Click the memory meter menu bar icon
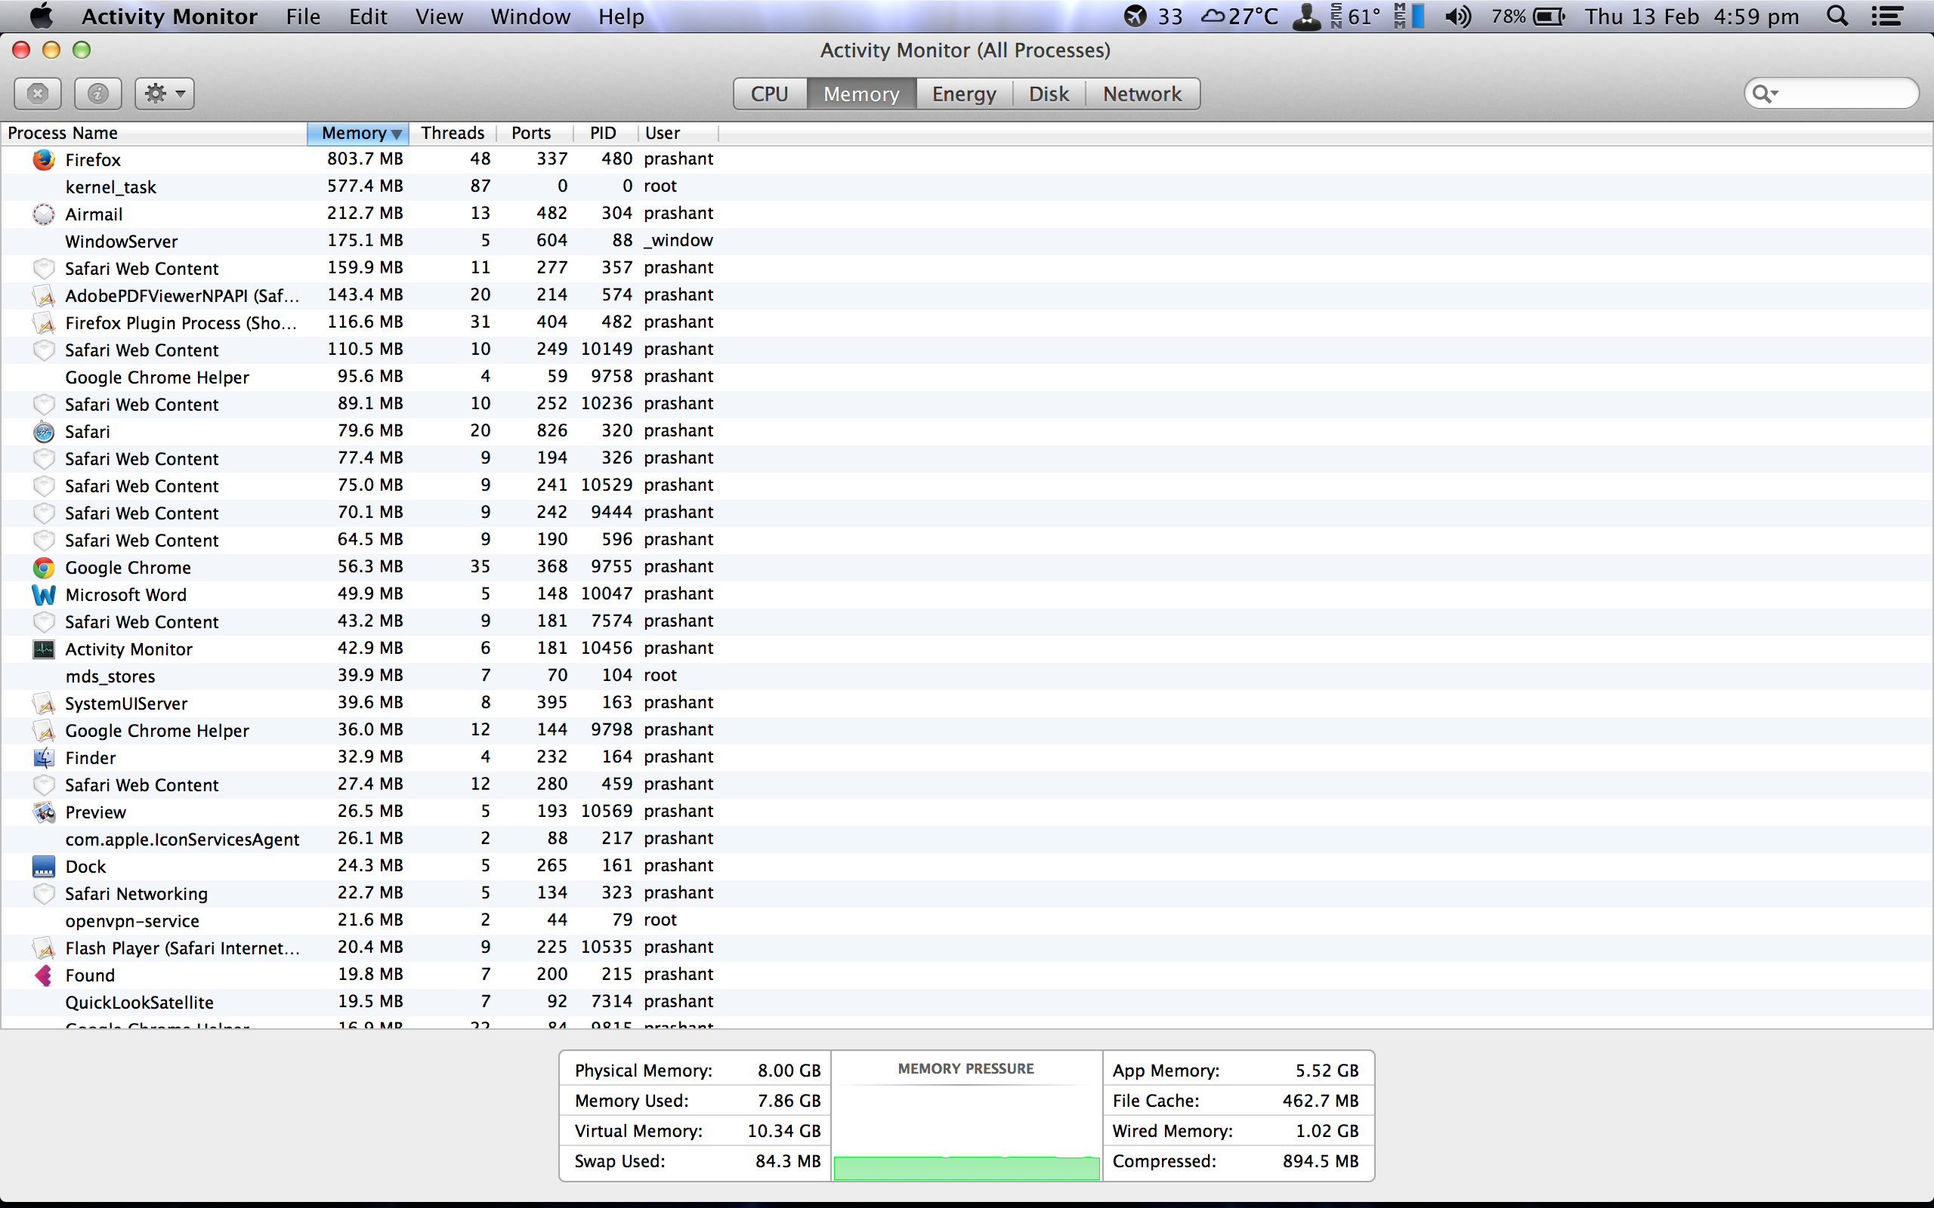 [1409, 16]
